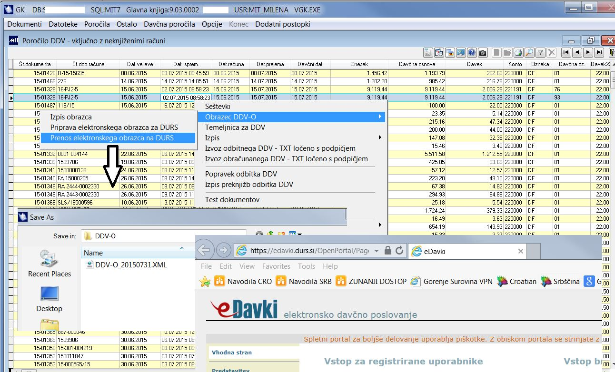This screenshot has width=615, height=372.
Task: Open the browser address bar dropdown
Action: 377,251
